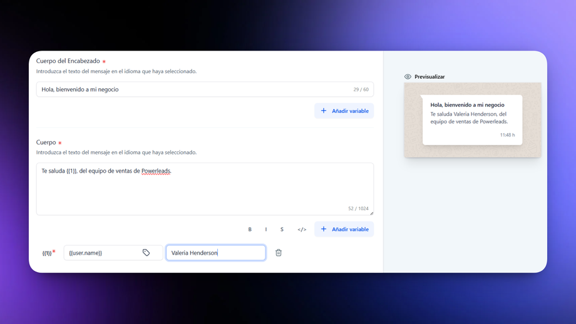Screen dimensions: 576x324
Task: Click the tag icon in variable field
Action: 147,253
